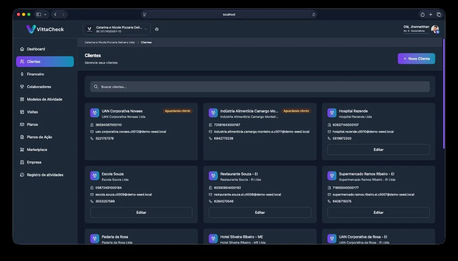458x261 pixels.
Task: Click Editar for Escola Souza
Action: pyautogui.click(x=141, y=212)
